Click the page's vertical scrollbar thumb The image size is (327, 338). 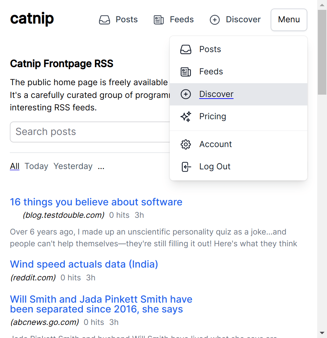pyautogui.click(x=322, y=52)
